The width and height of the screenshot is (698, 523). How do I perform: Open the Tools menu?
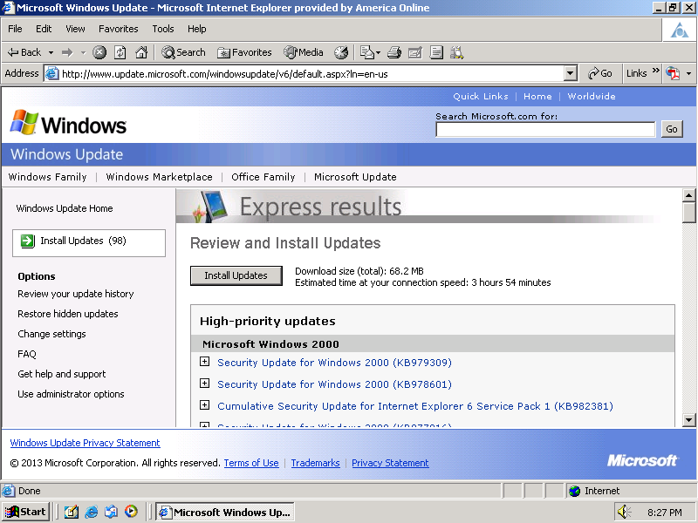[163, 29]
